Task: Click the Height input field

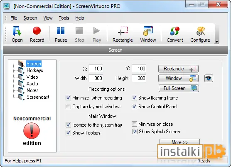Action: (x=139, y=78)
